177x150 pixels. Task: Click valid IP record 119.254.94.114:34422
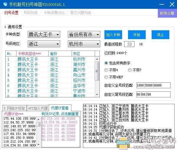tap(60, 122)
